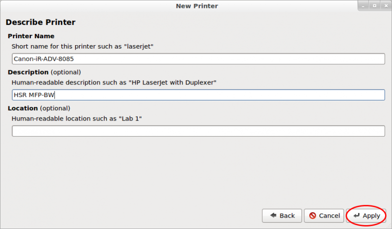Click into the HSR MFP-BW description field

tap(198, 95)
